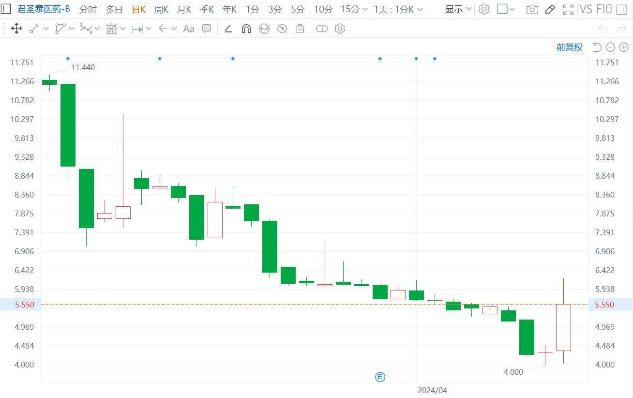Take a chart screenshot with camera icon
Image resolution: width=633 pixels, height=398 pixels.
[x=532, y=9]
